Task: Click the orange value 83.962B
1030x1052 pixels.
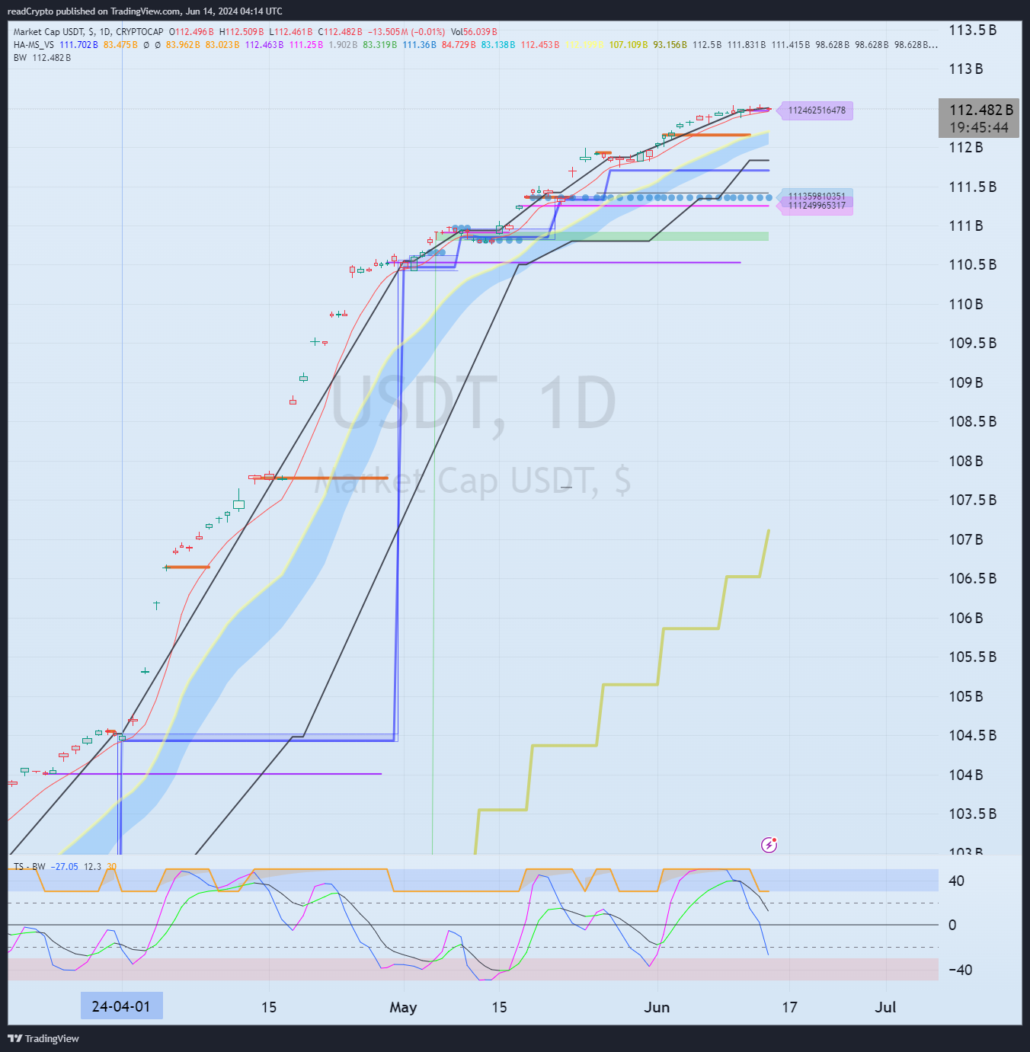Action: click(x=183, y=45)
